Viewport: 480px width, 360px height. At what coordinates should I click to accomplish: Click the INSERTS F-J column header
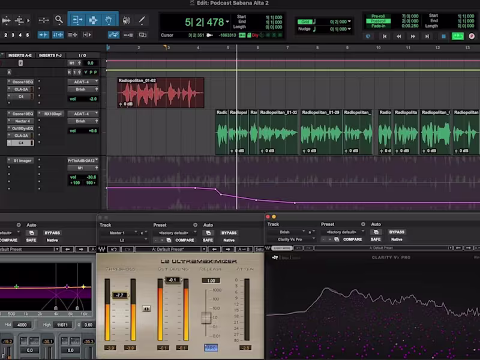click(x=50, y=55)
